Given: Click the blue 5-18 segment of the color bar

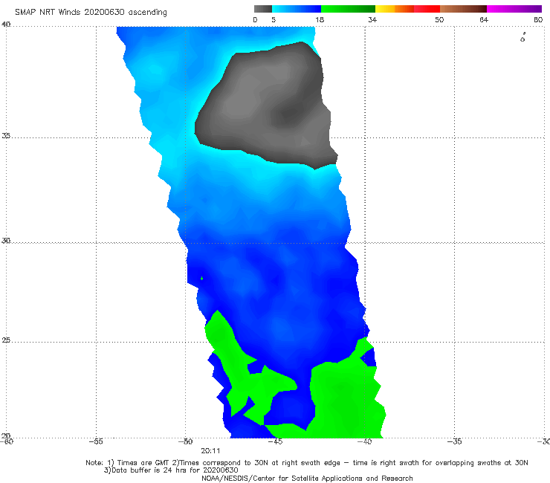Looking at the screenshot, I should [297, 9].
